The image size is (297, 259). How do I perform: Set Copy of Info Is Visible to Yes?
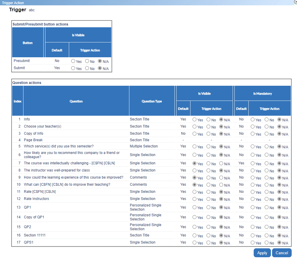(195, 134)
